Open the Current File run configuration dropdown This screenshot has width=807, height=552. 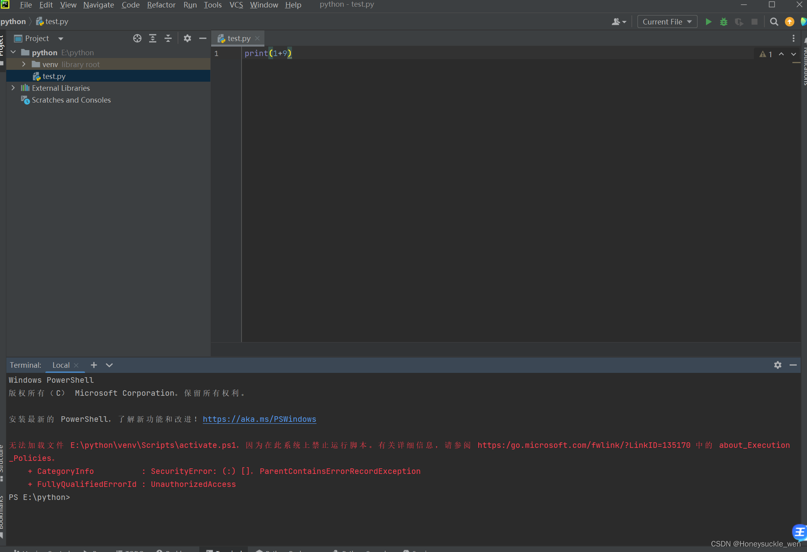tap(667, 22)
